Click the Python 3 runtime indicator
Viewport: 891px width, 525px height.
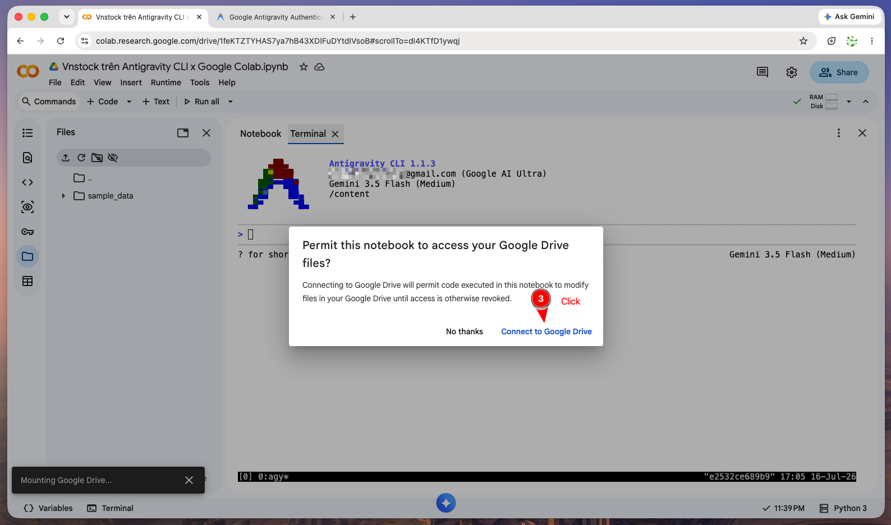(x=843, y=508)
